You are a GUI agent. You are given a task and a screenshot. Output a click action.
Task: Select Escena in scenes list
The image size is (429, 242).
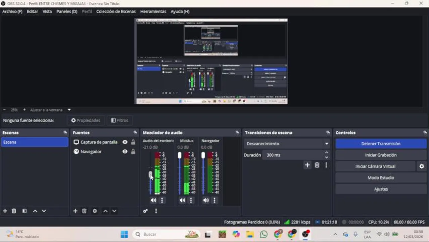pos(35,142)
